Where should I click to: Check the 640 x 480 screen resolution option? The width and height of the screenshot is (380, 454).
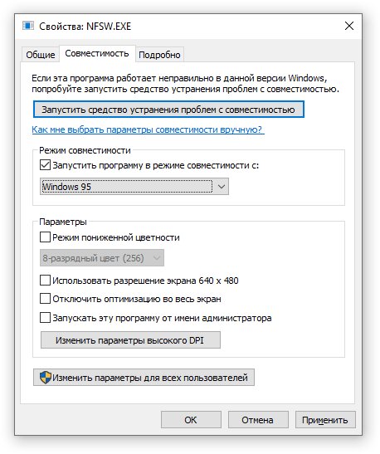click(x=45, y=281)
